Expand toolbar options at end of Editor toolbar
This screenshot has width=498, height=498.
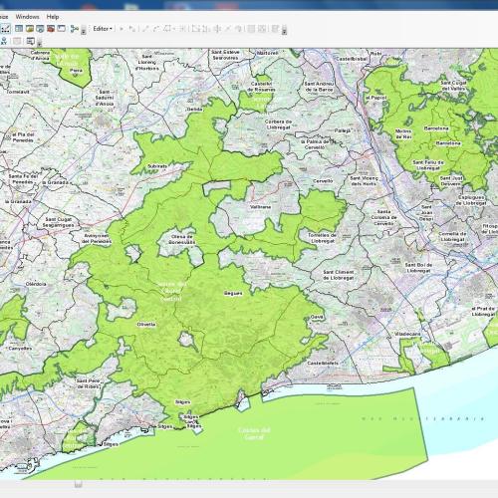(x=285, y=31)
